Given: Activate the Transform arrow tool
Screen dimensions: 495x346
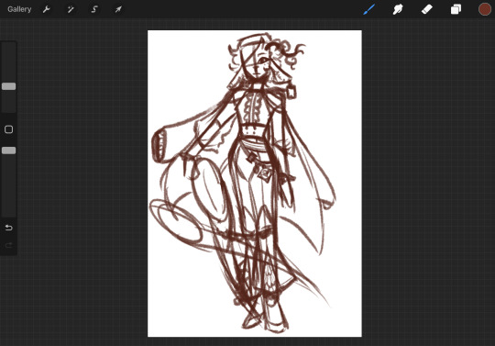Looking at the screenshot, I should click(118, 9).
